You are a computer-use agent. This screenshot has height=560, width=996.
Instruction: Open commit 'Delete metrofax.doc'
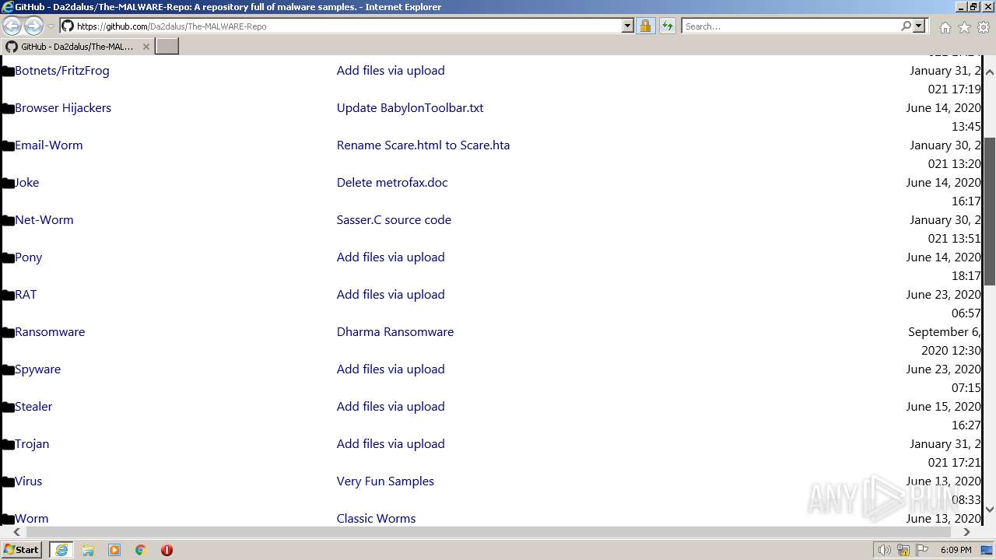tap(392, 182)
